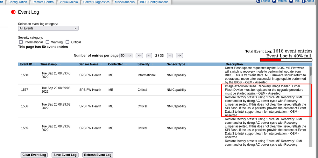The height and width of the screenshot is (158, 318).
Task: Click the Help link
Action: click(x=296, y=1)
